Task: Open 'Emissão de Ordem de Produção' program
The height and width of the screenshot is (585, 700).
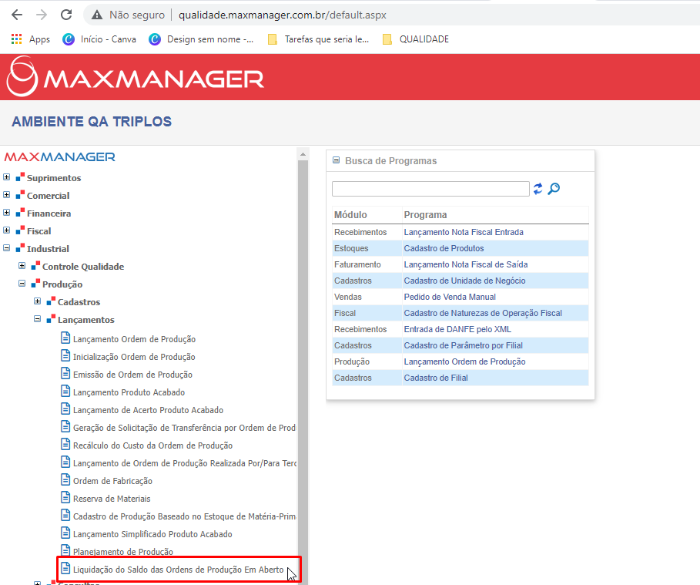Action: coord(132,375)
